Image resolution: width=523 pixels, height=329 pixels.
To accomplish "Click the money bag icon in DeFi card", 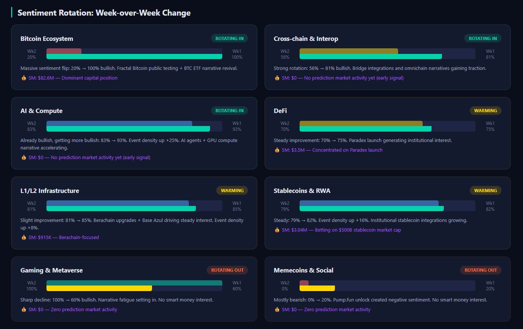I will (x=277, y=150).
